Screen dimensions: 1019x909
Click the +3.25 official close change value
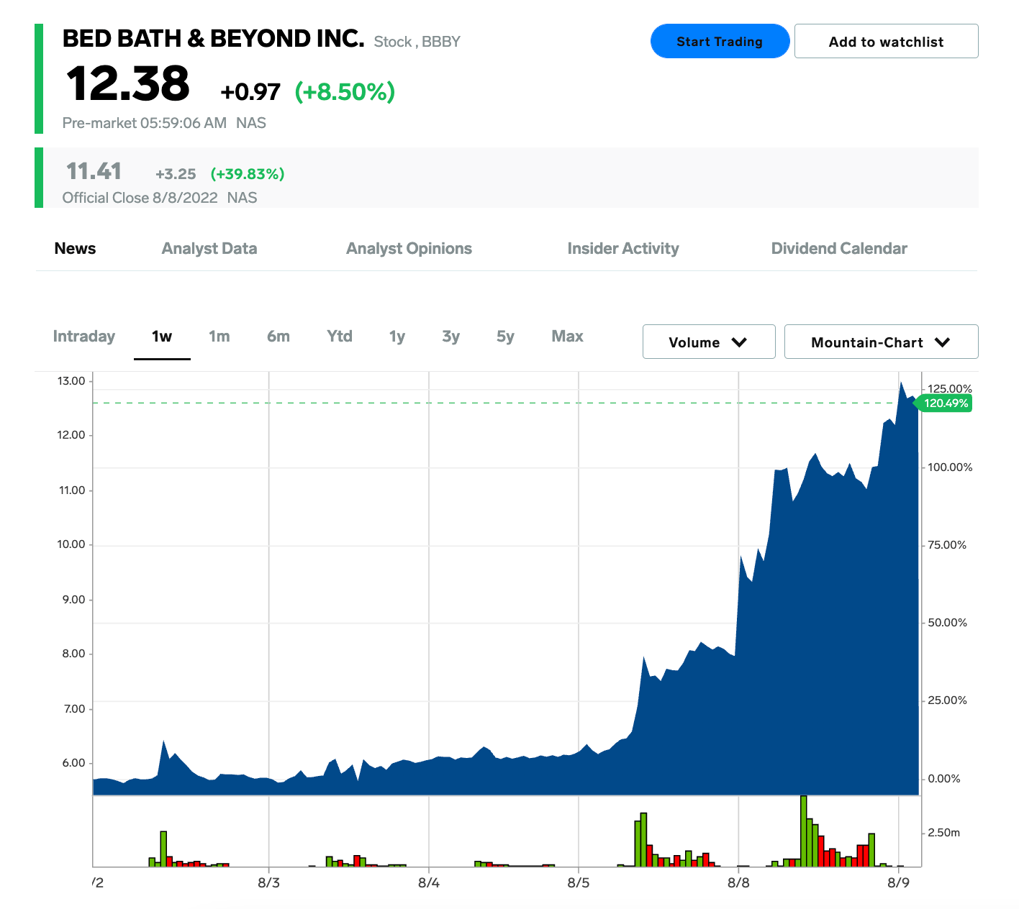pyautogui.click(x=176, y=174)
